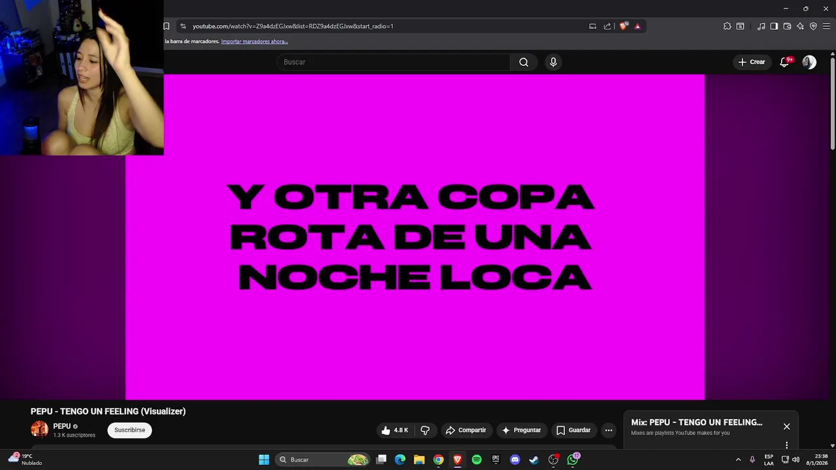The image size is (836, 470).
Task: Click the video title TENGO UN FEELING
Action: tap(108, 411)
